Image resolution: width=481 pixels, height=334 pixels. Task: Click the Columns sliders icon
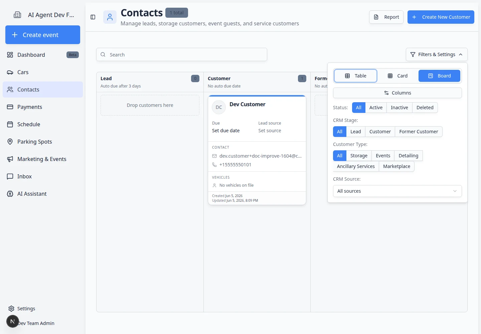click(x=386, y=93)
